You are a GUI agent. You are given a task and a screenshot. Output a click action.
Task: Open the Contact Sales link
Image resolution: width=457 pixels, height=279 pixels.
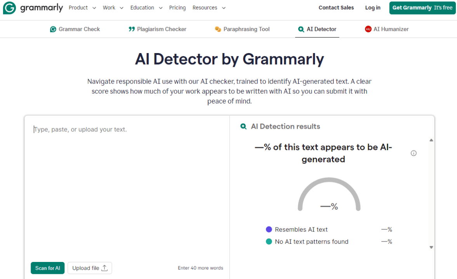336,7
